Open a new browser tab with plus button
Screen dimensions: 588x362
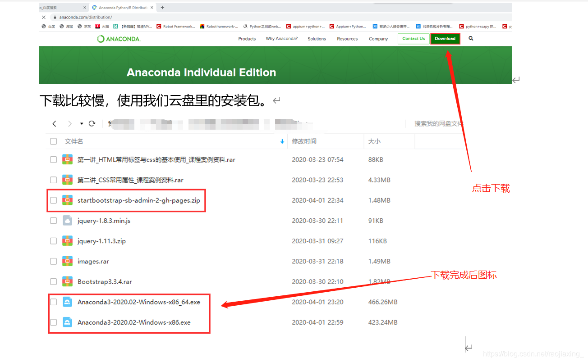coord(162,8)
